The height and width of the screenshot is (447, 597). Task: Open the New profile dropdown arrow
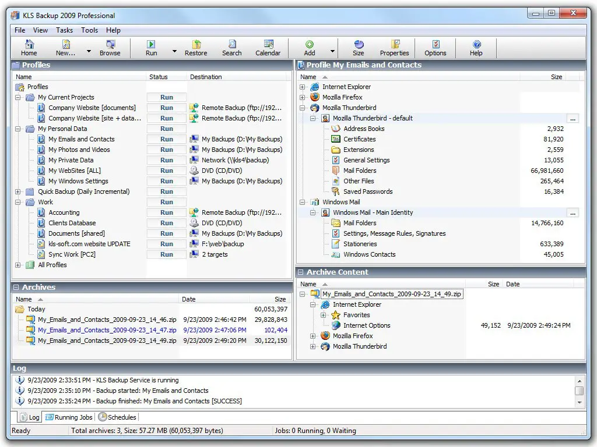[89, 51]
